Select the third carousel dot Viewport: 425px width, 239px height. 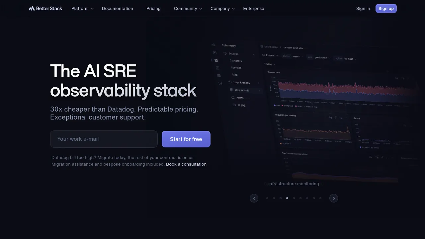pyautogui.click(x=281, y=198)
